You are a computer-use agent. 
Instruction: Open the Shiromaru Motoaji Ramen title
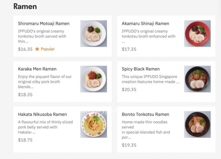click(44, 24)
